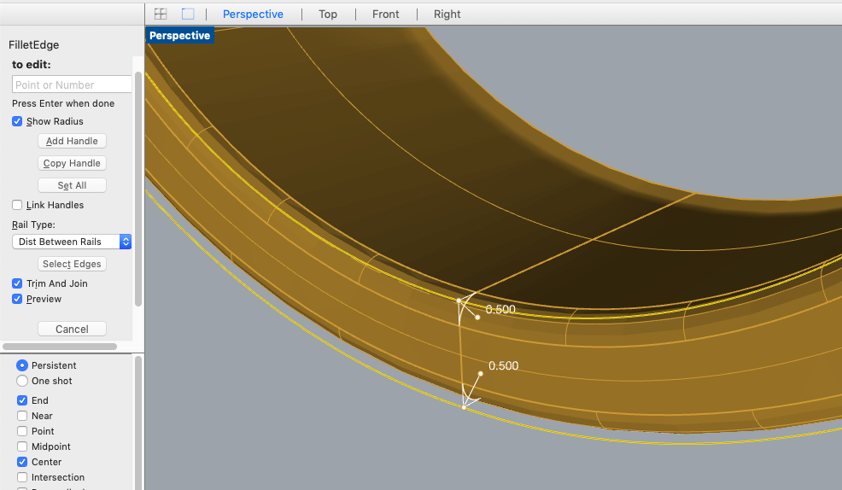Click the single viewport layout icon
This screenshot has width=842, height=490.
click(188, 14)
